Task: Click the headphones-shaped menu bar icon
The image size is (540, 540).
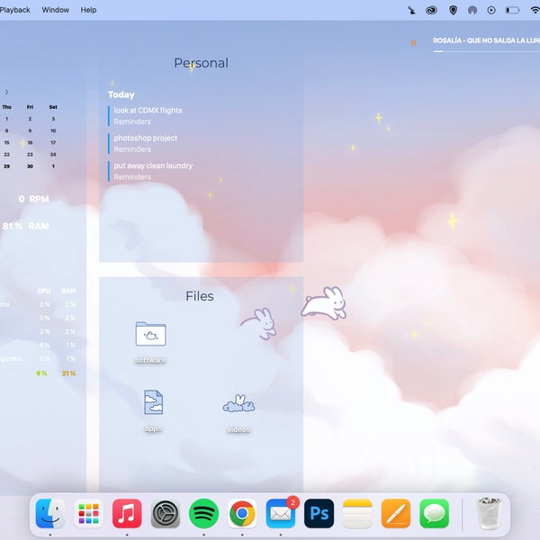Action: [472, 10]
